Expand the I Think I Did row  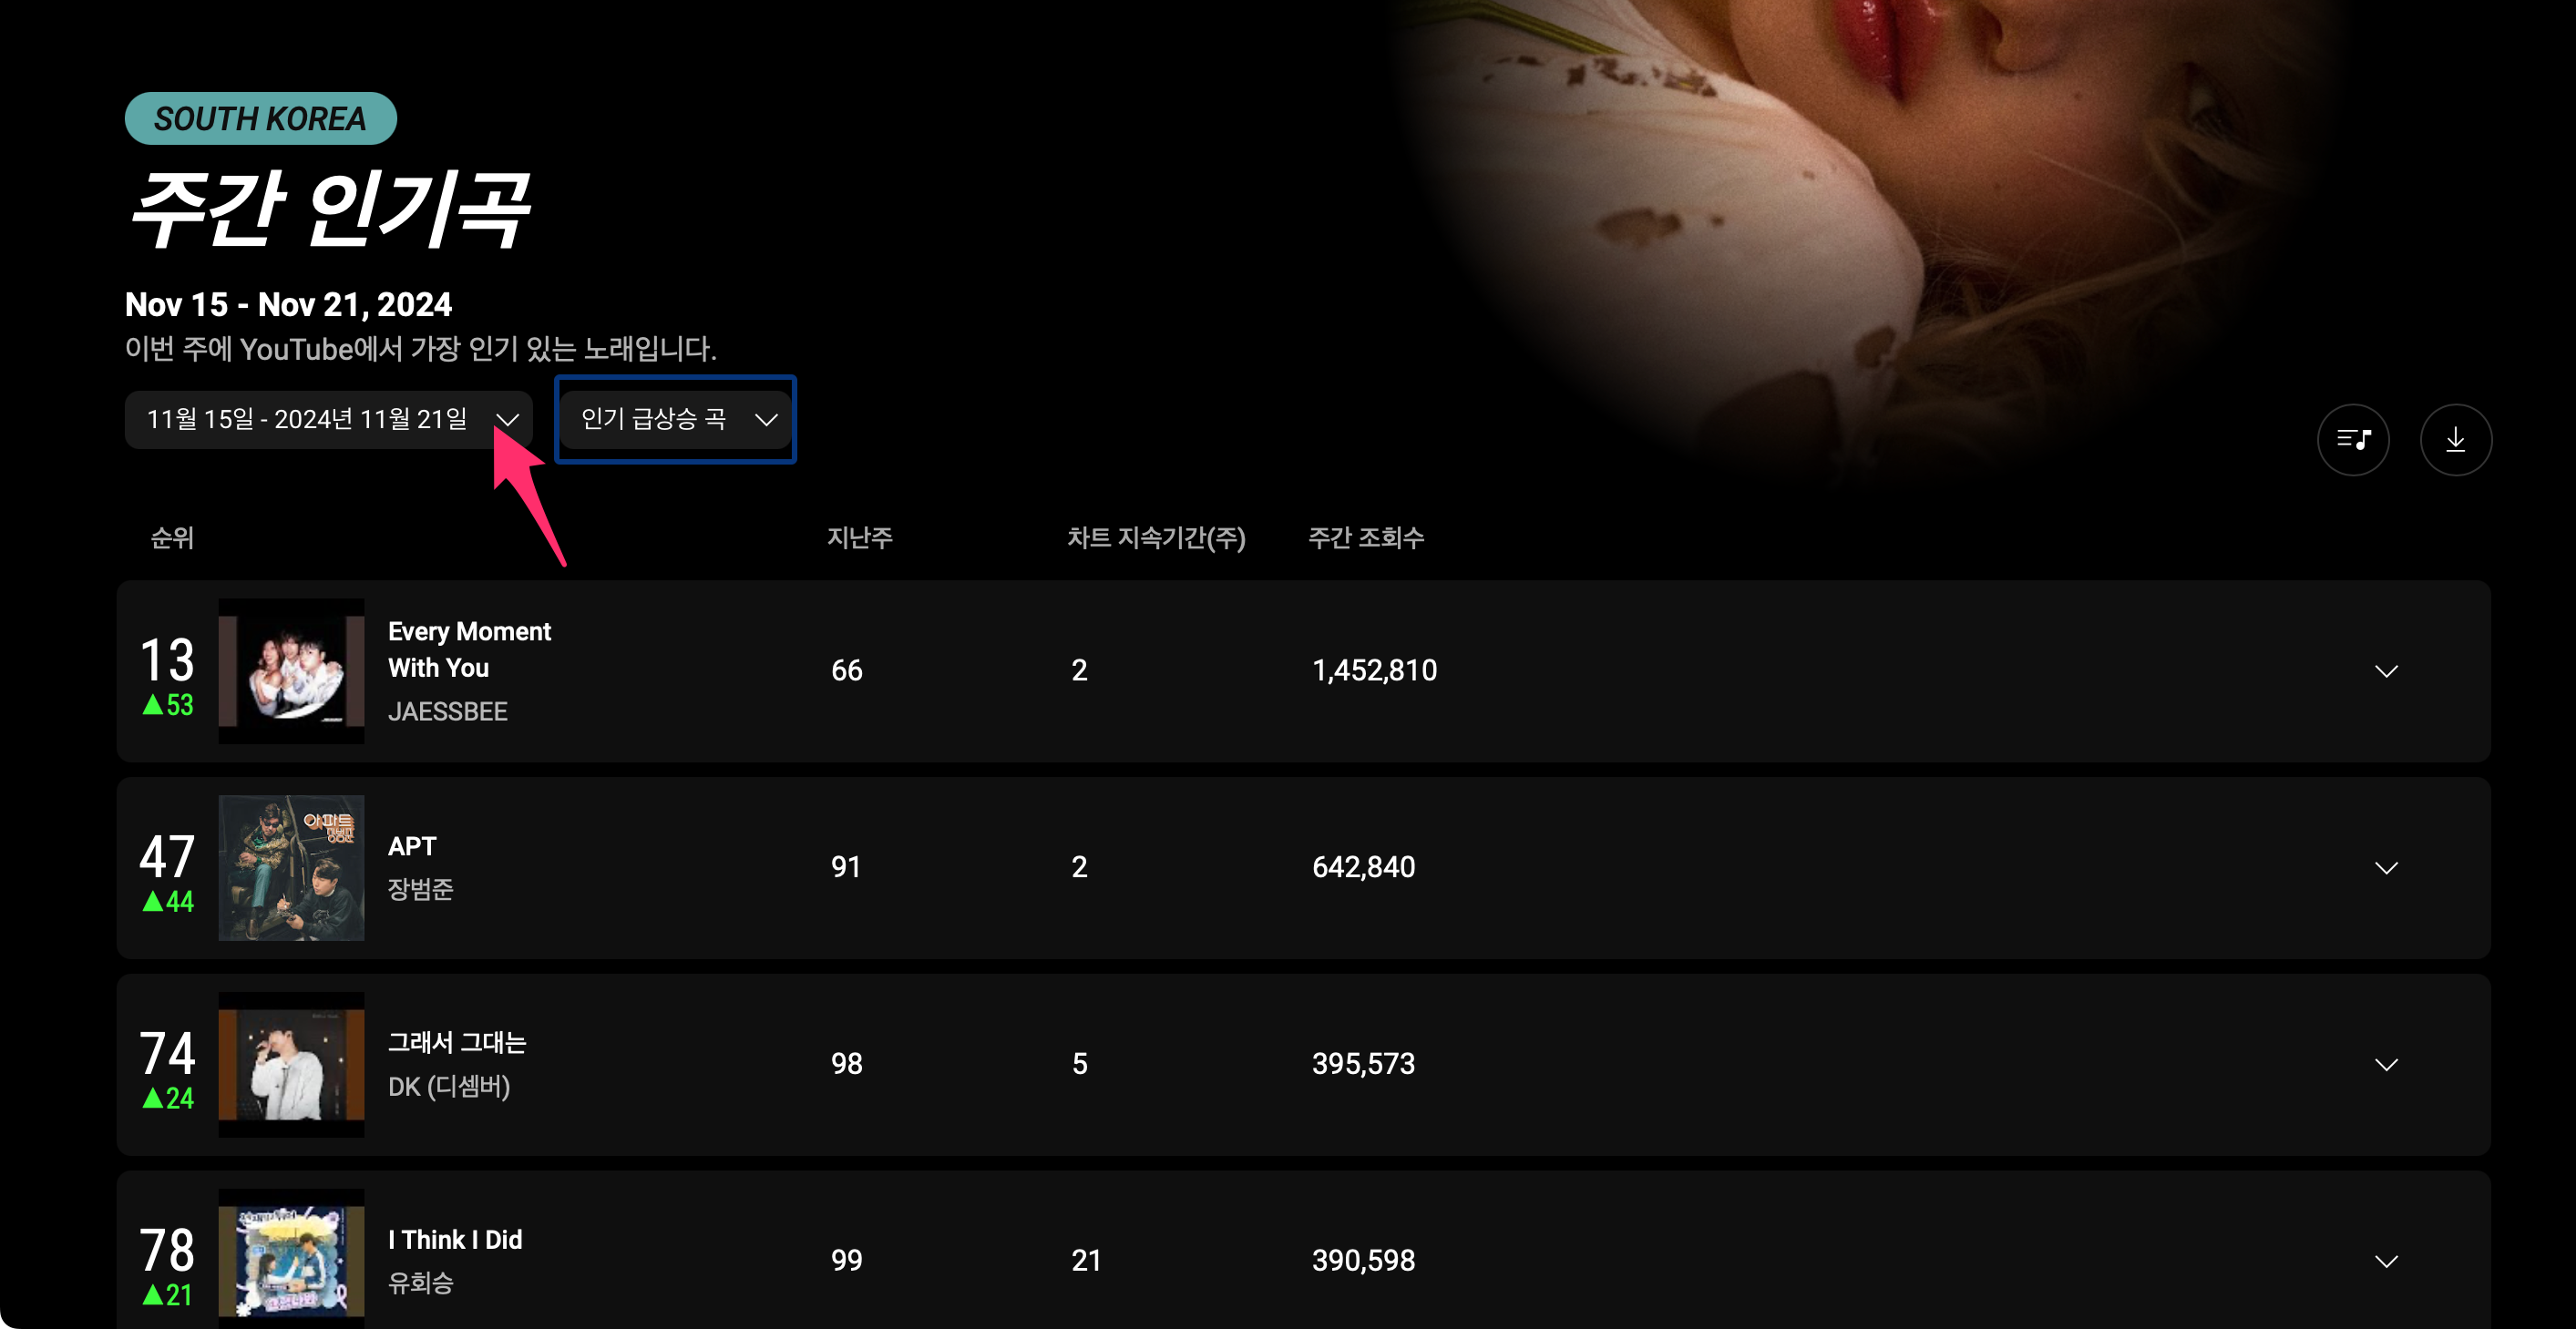2386,1261
